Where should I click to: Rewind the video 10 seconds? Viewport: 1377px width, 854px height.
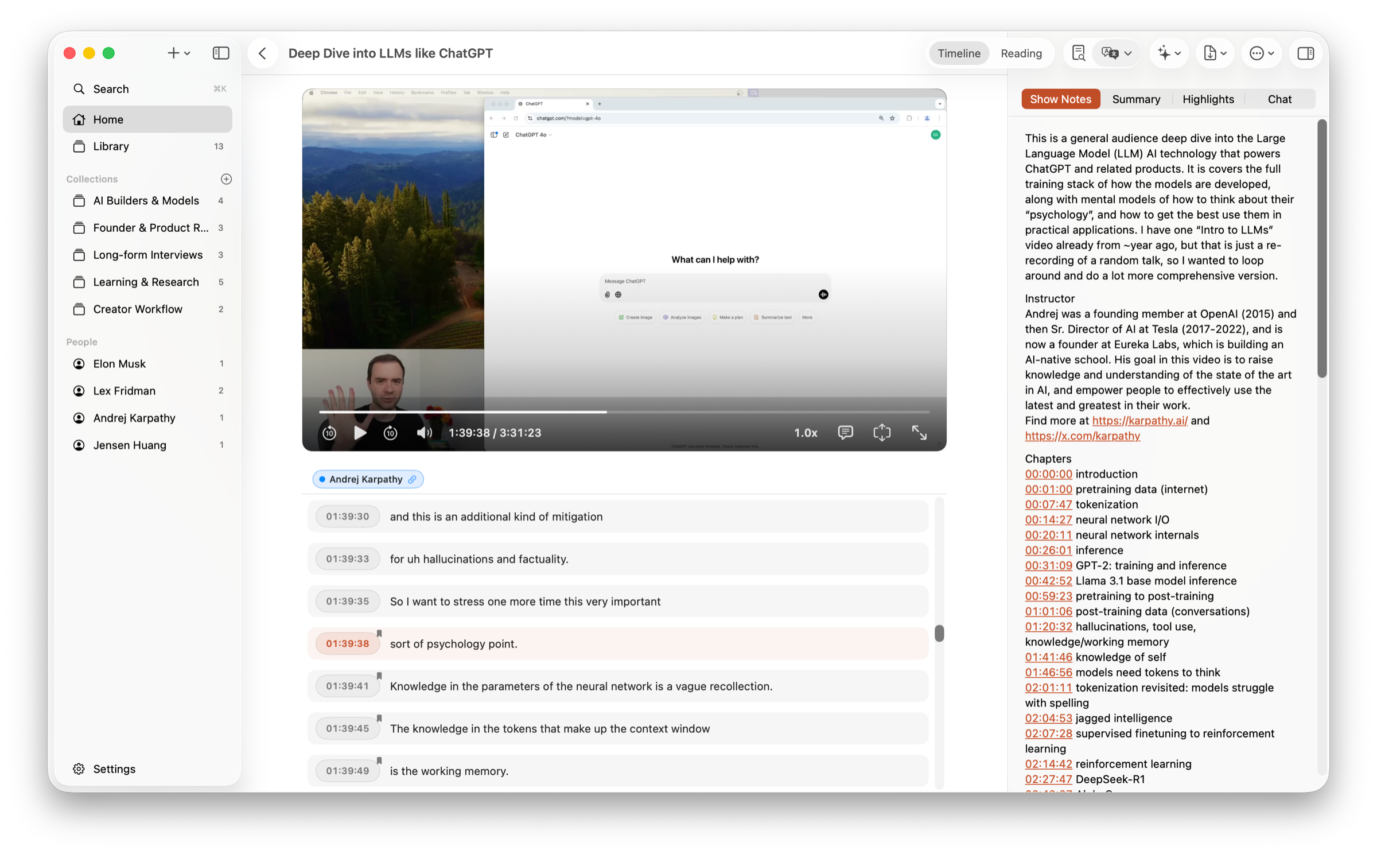coord(329,433)
